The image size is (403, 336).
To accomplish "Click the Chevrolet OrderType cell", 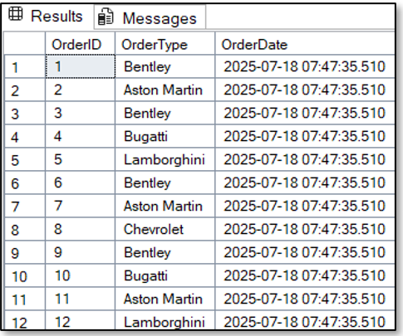I will [165, 229].
